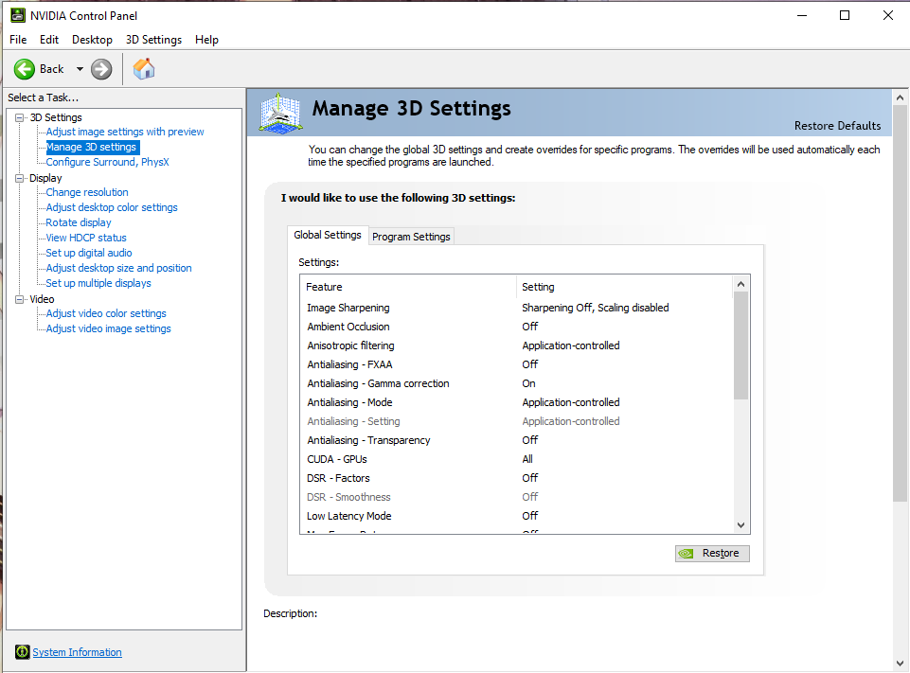Select Manage 3D settings in tree
The image size is (910, 673).
coord(91,147)
